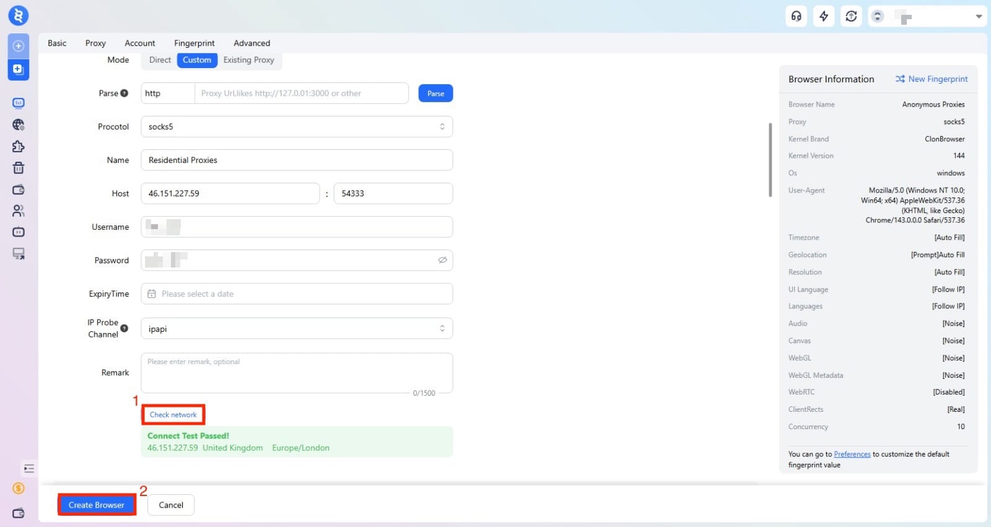Image resolution: width=991 pixels, height=527 pixels.
Task: Click the Name field Residential Proxies
Action: (297, 160)
